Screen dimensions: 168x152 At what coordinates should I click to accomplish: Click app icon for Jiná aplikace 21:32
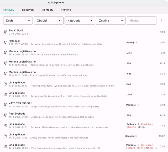click(5, 126)
